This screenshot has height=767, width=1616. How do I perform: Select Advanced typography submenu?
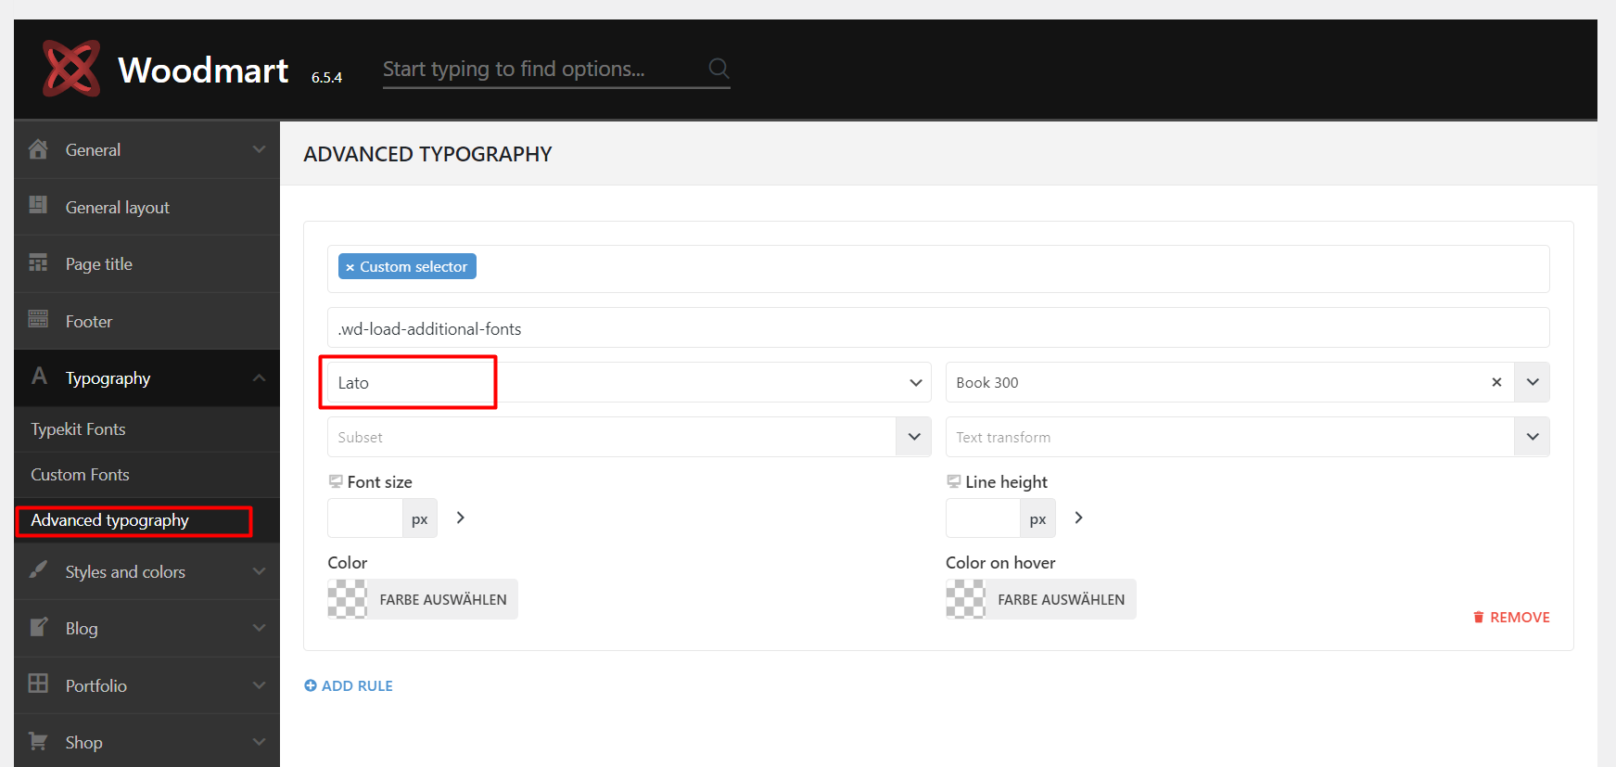point(146,520)
